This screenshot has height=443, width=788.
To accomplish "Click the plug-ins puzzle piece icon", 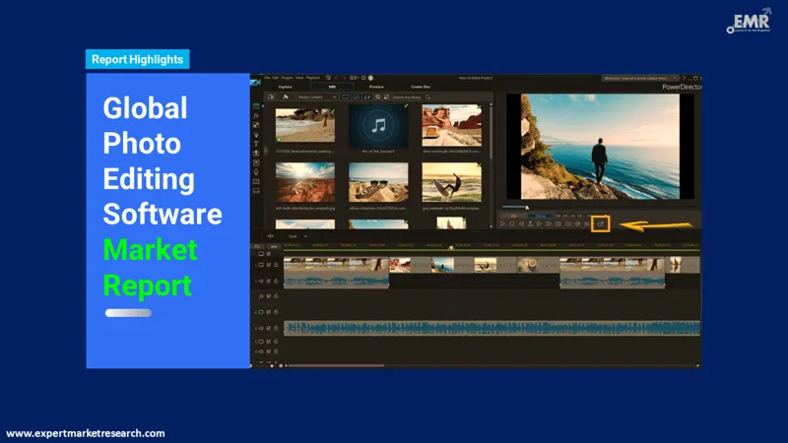I will (284, 96).
